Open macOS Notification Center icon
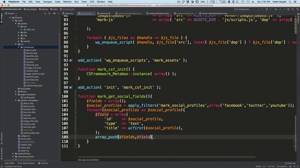Screen dimensions: 300x168 (295, 2)
